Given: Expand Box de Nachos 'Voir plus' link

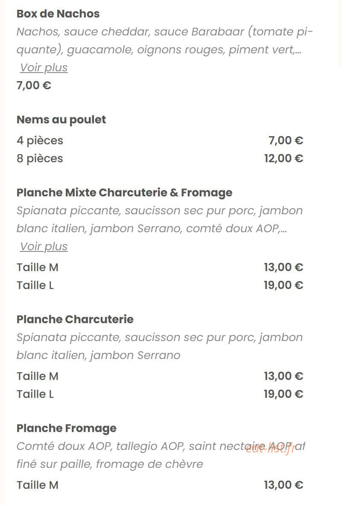Looking at the screenshot, I should pos(44,67).
